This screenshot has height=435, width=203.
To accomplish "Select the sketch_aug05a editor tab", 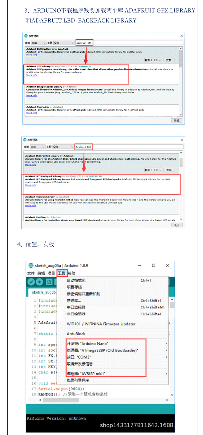I will [43, 292].
